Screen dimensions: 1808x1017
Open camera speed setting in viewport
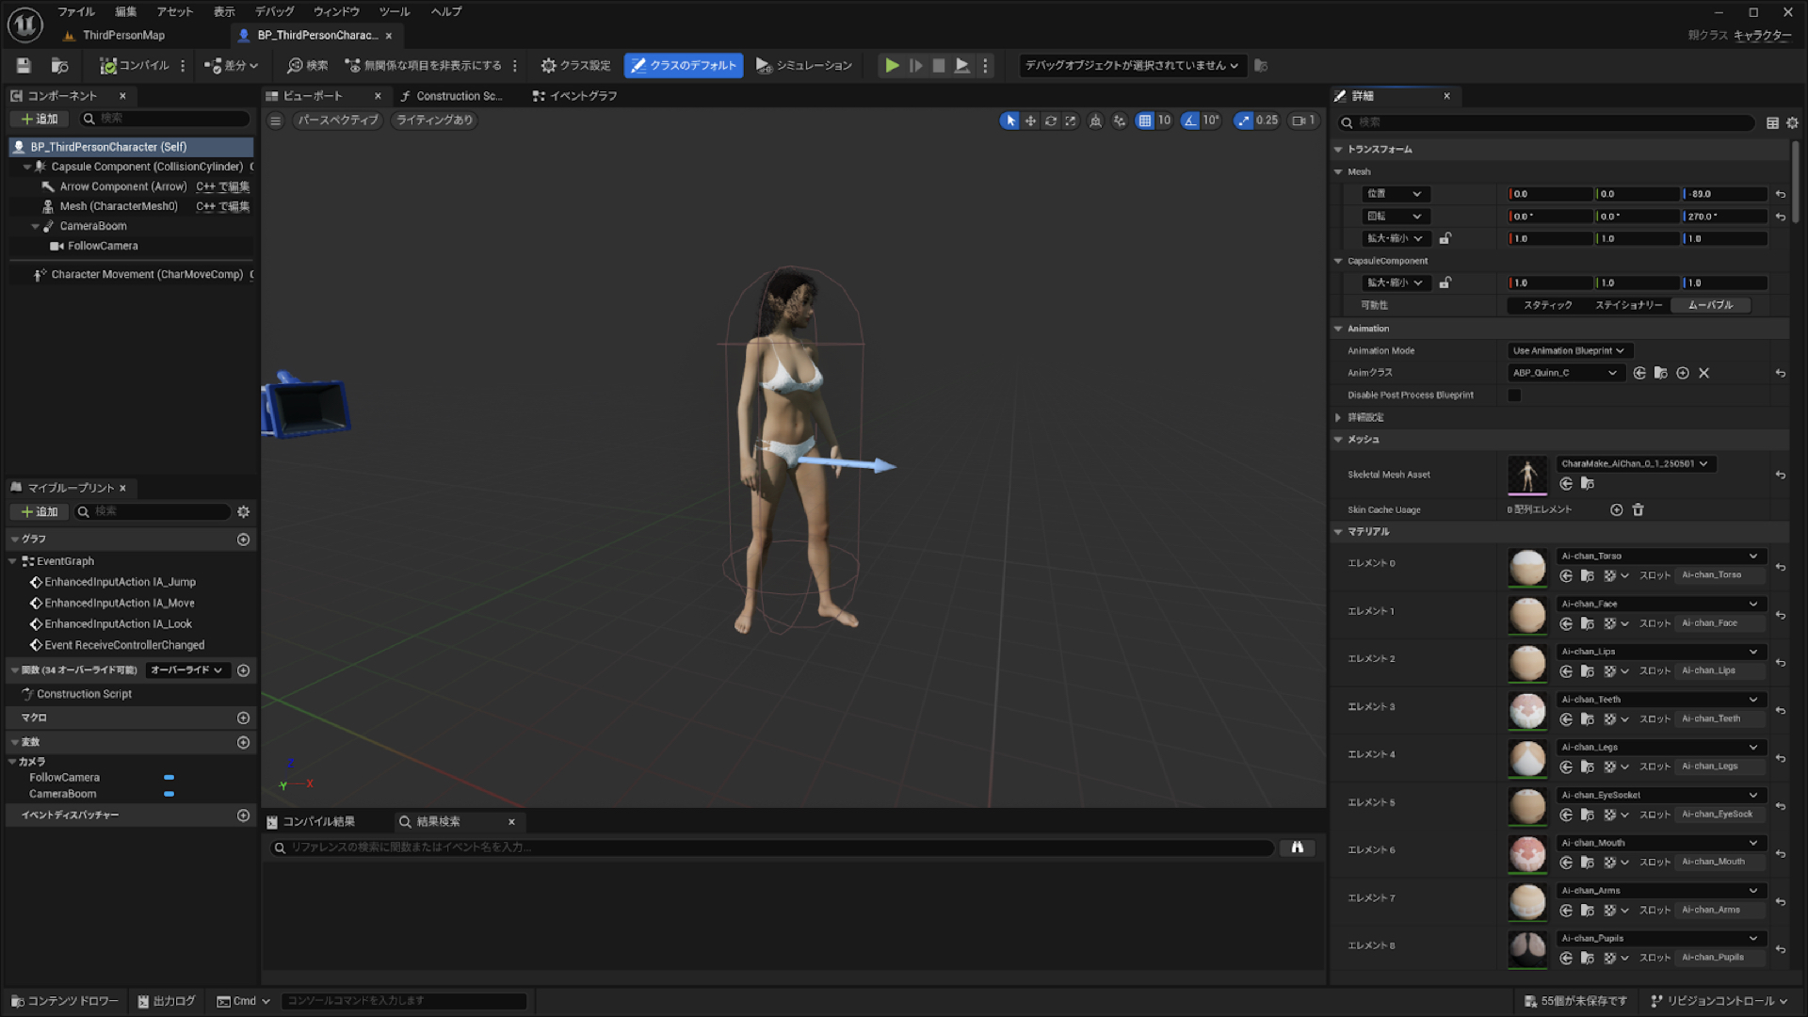coord(1303,121)
